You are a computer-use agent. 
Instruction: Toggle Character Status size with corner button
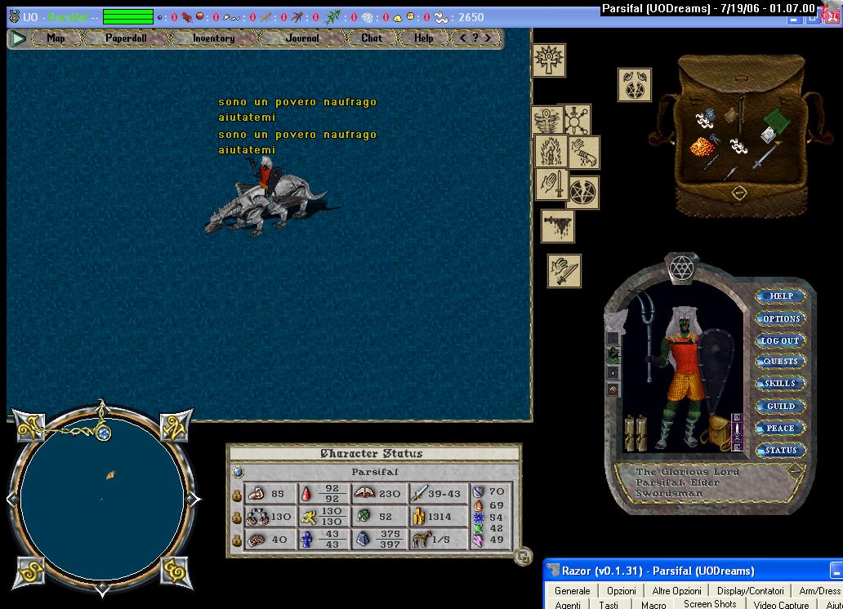coord(523,556)
